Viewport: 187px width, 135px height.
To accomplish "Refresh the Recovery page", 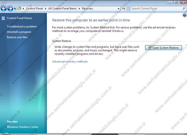I will pyautogui.click(x=124, y=8).
